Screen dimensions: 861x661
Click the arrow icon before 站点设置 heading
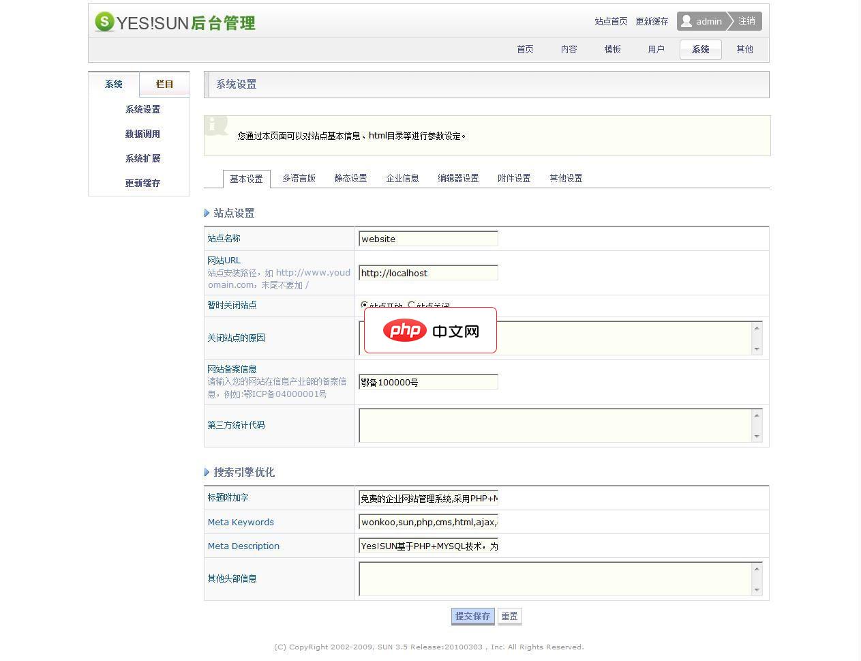(207, 213)
